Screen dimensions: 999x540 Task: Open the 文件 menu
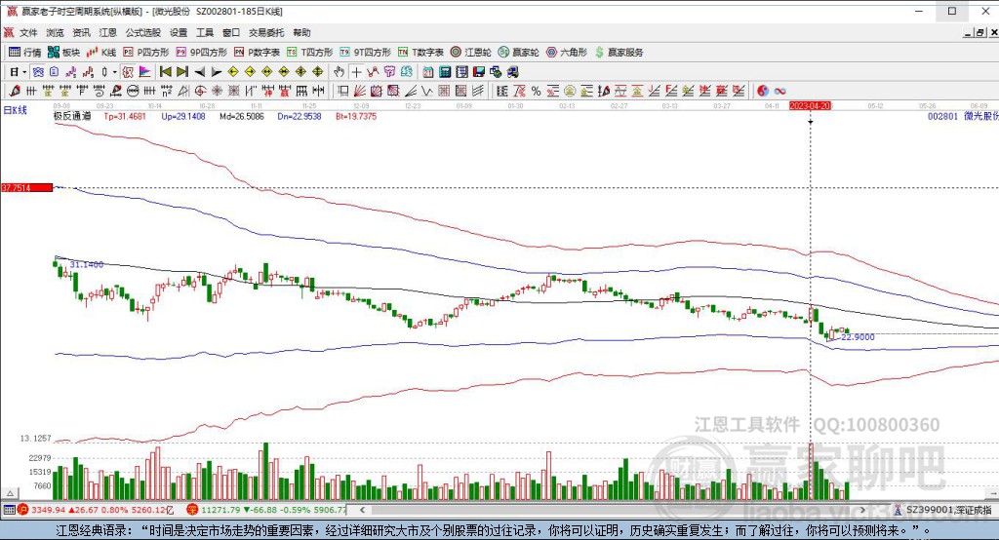28,32
